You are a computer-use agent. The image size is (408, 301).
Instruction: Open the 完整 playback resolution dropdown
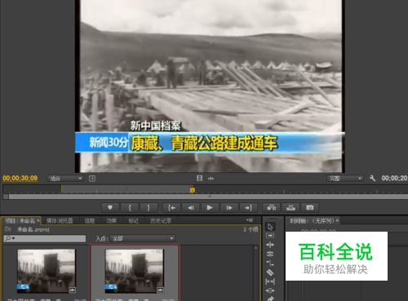pos(345,179)
